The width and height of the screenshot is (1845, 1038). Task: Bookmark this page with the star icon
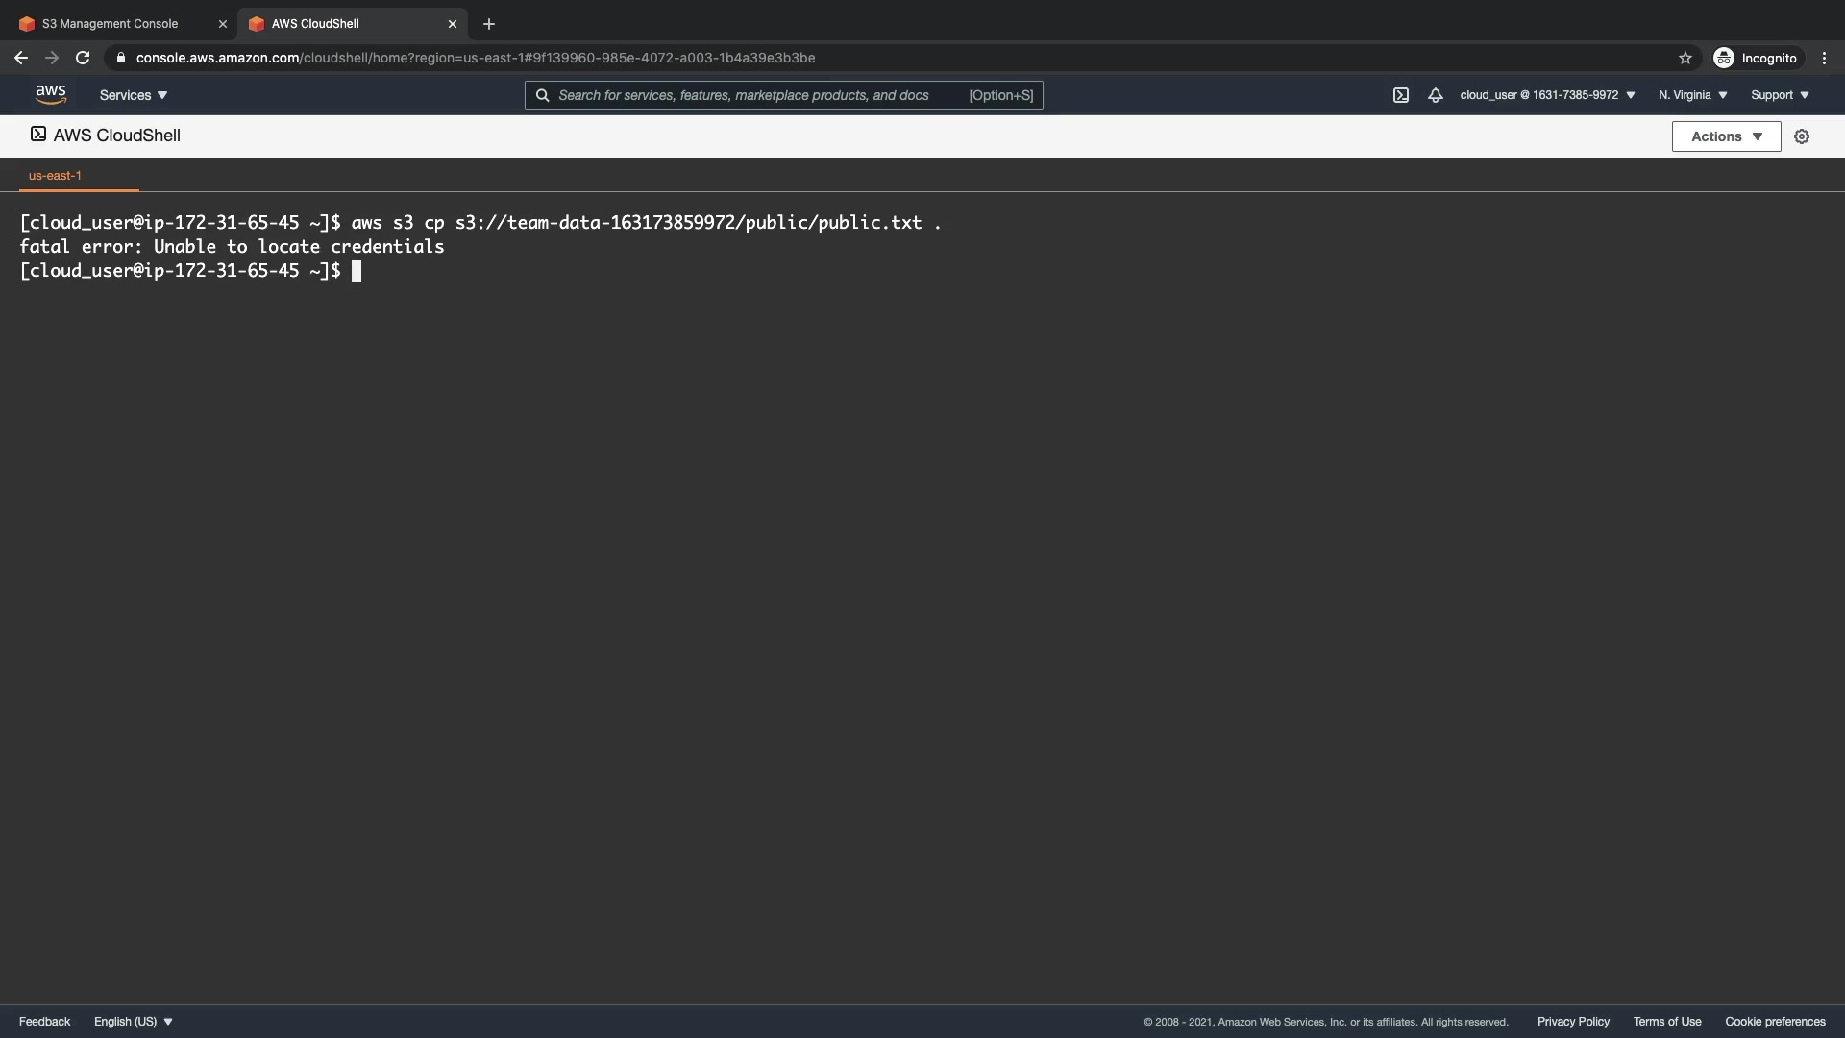point(1685,58)
